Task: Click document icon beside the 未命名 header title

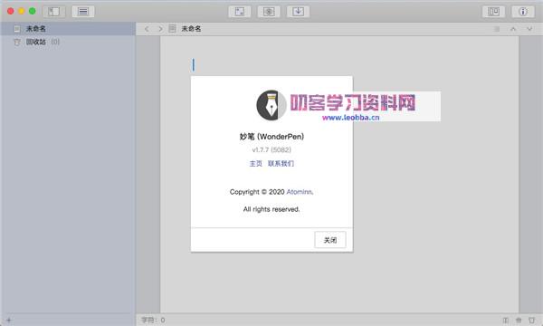Action: (x=172, y=29)
